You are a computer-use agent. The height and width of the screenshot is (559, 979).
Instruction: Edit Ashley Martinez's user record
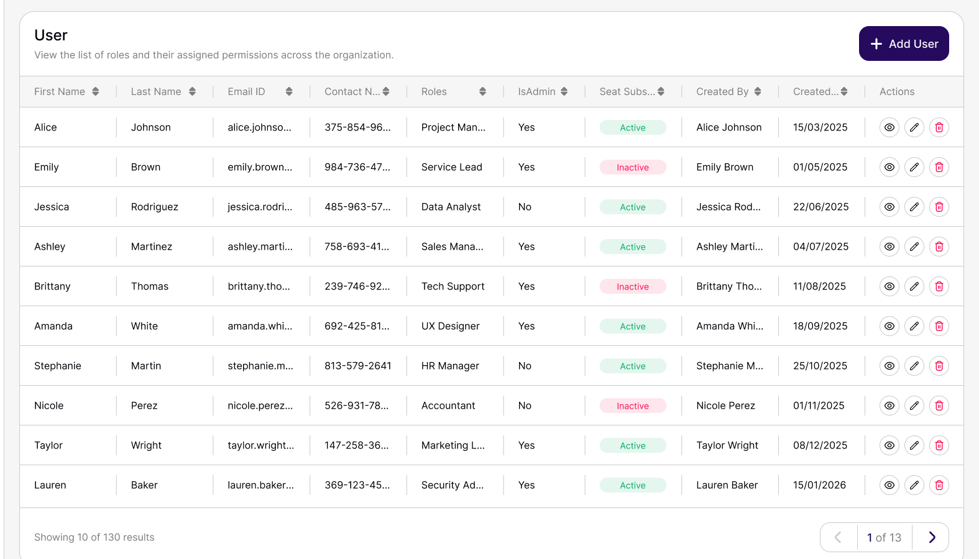tap(914, 247)
